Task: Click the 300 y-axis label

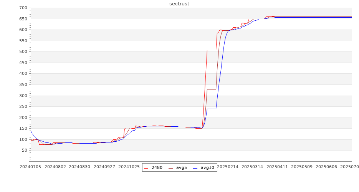Action: 23,96
